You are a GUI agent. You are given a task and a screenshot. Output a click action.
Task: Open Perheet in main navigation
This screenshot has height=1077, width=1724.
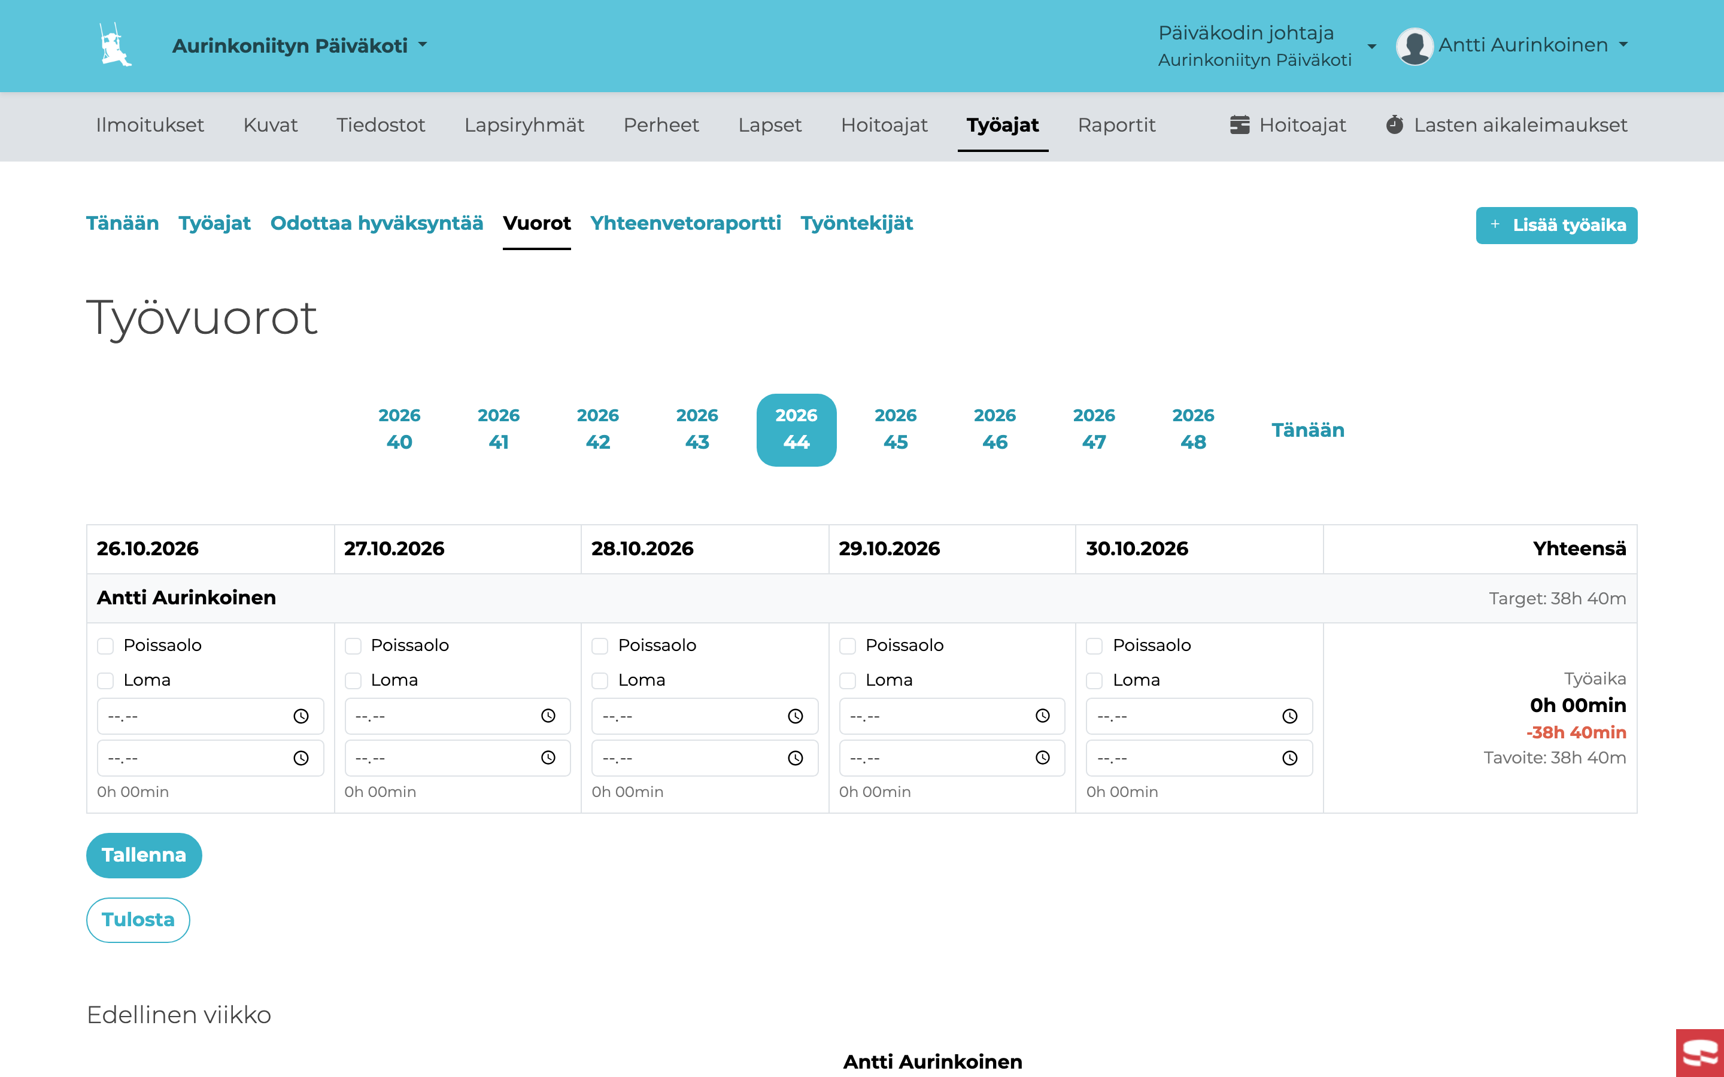(661, 126)
